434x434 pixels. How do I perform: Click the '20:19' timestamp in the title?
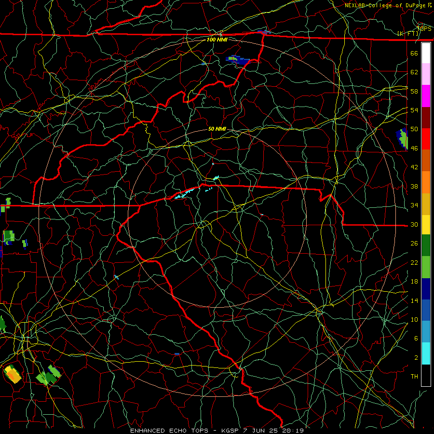(x=293, y=431)
